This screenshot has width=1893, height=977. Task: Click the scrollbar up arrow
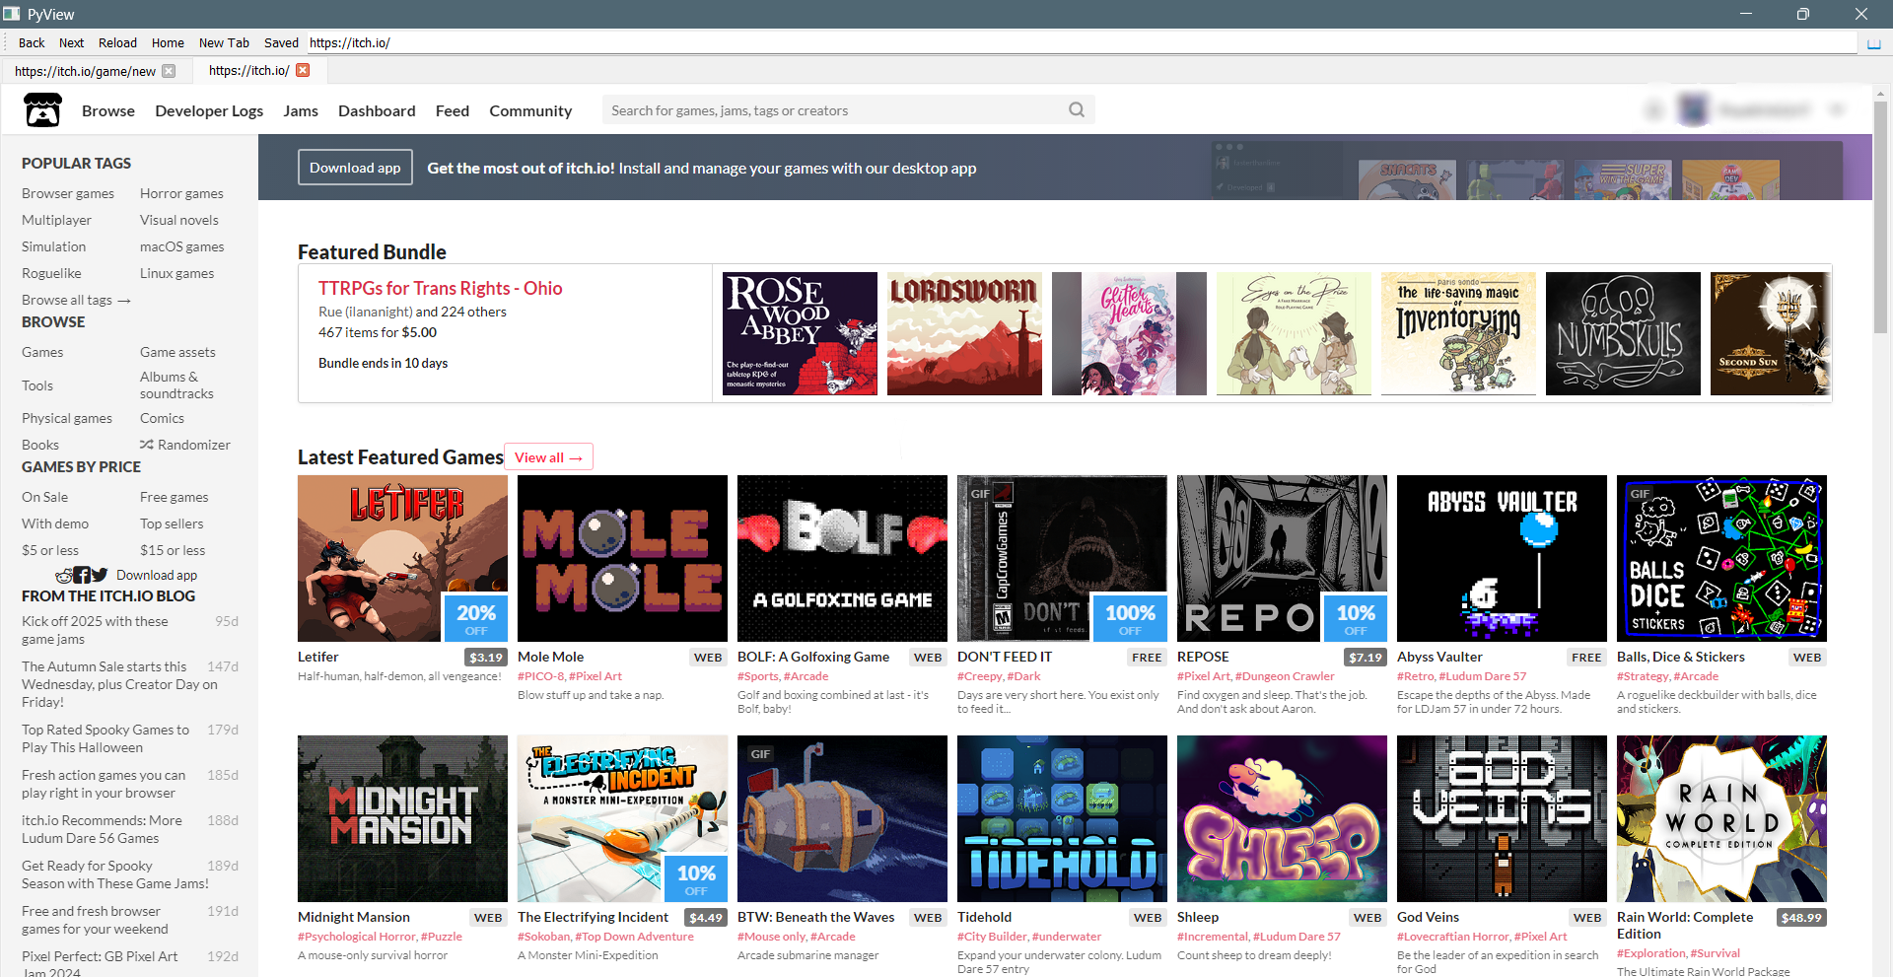point(1882,94)
